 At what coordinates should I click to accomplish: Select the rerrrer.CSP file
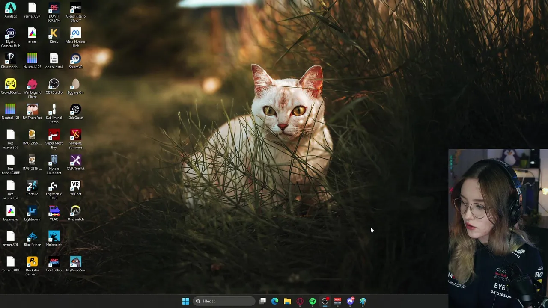[32, 11]
